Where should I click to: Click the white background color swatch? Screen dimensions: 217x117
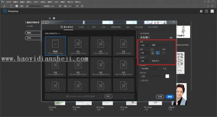[x=167, y=76]
